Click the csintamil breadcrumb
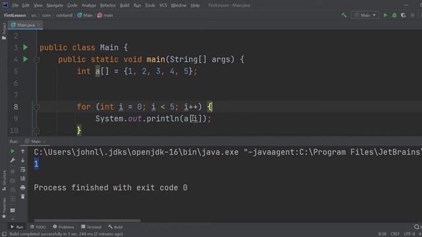 (64, 15)
